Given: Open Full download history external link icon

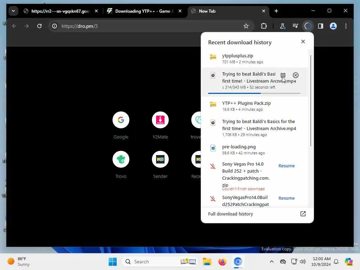Looking at the screenshot, I should coord(303,214).
